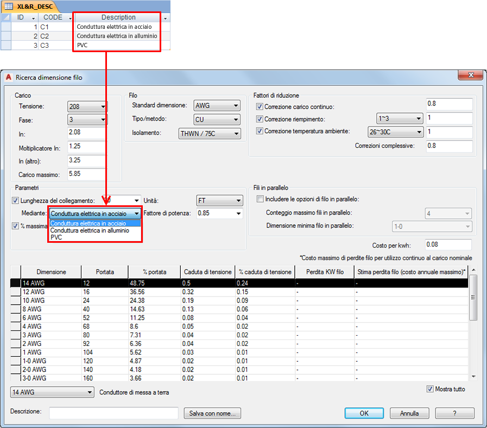Click the XL&R_DESC table icon

pyautogui.click(x=8, y=6)
